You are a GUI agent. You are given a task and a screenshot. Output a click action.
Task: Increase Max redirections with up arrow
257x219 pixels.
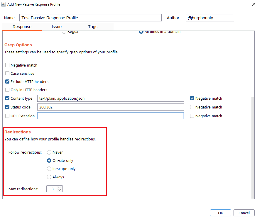pyautogui.click(x=60, y=187)
